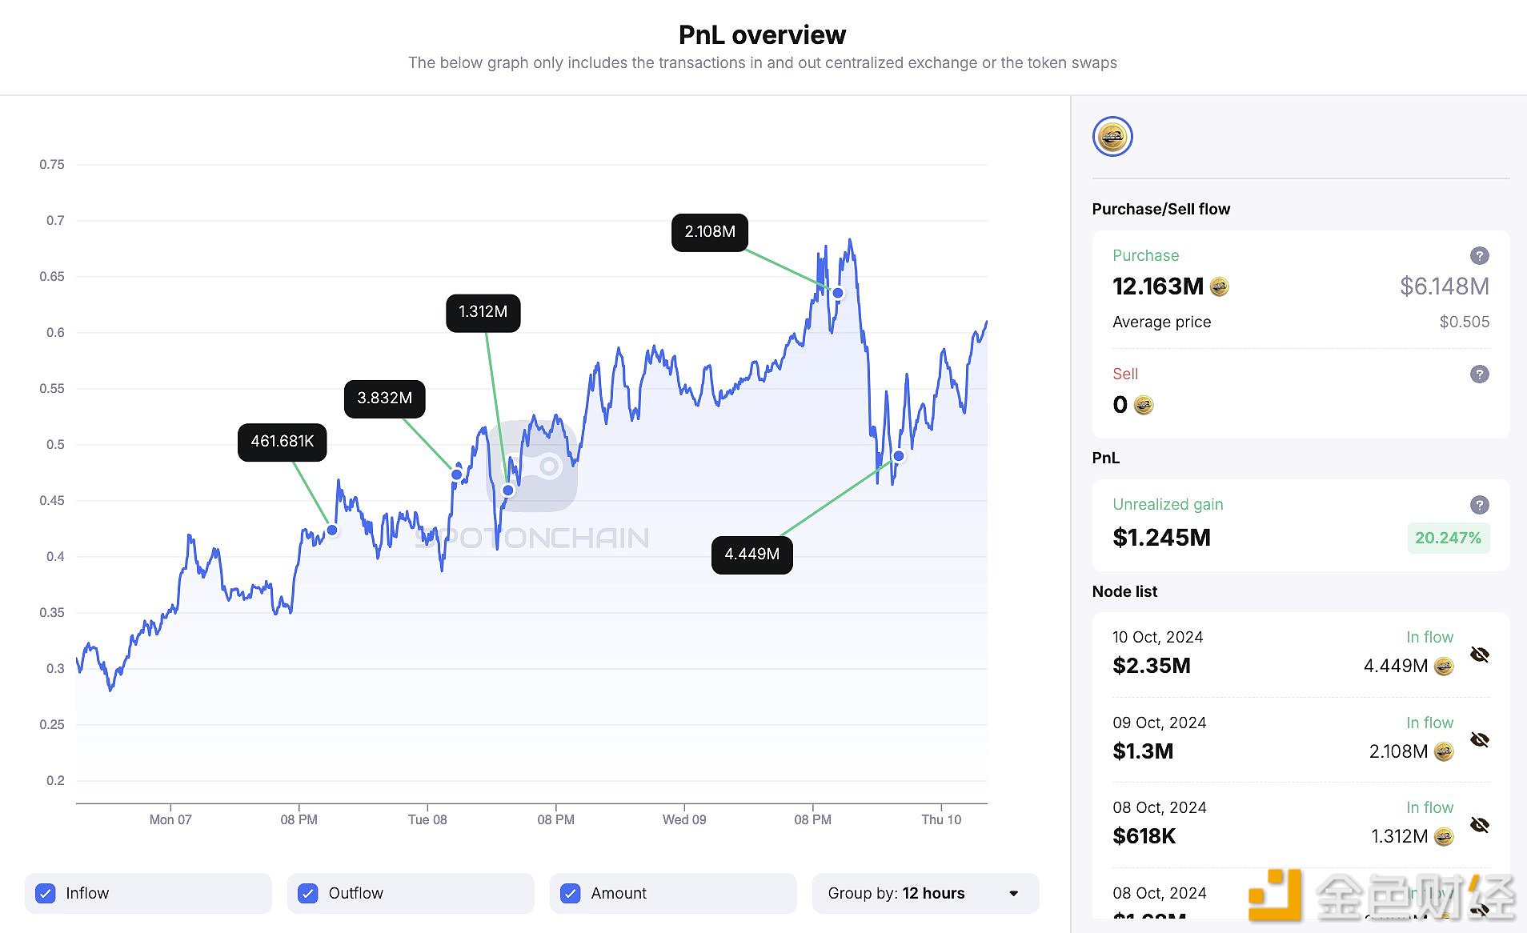Uncheck the Outflow checkbox
Image resolution: width=1527 pixels, height=933 pixels.
click(308, 894)
